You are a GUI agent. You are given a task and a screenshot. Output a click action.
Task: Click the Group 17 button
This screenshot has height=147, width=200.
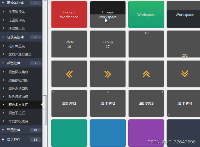tap(108, 44)
